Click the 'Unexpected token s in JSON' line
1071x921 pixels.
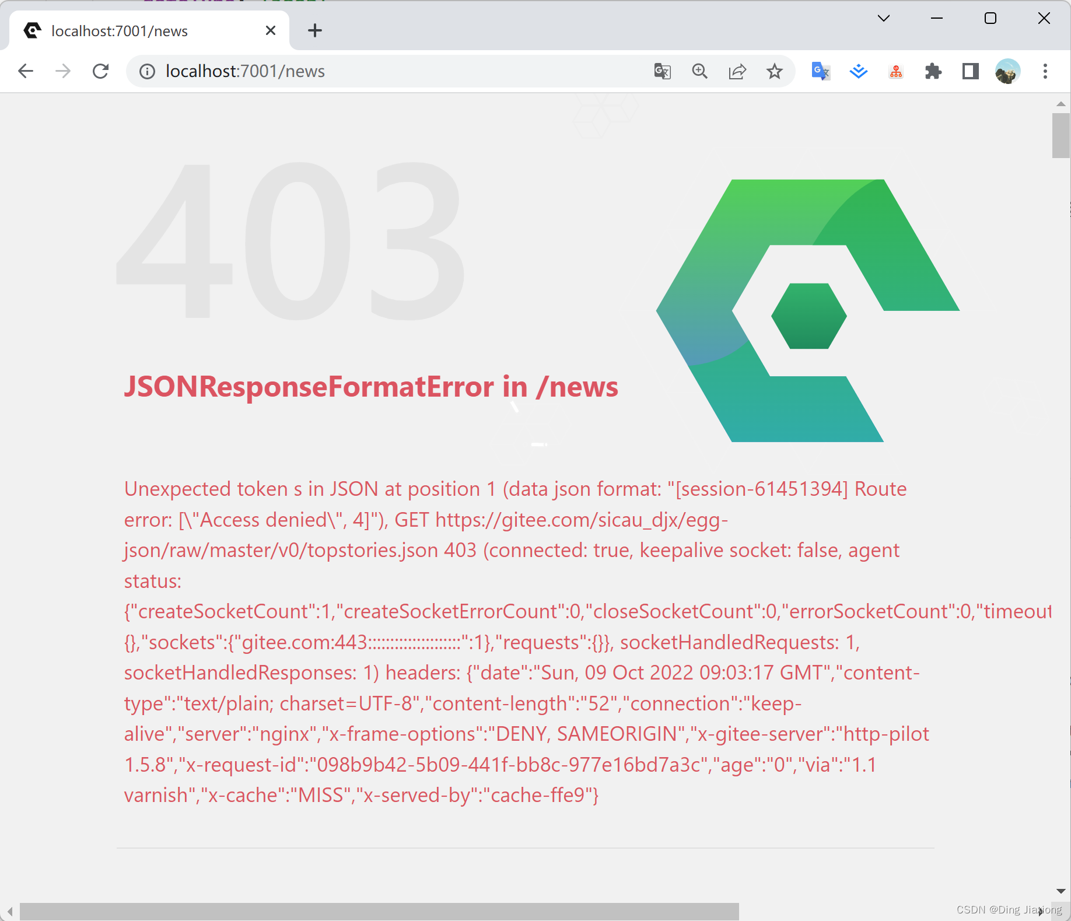pyautogui.click(x=516, y=489)
